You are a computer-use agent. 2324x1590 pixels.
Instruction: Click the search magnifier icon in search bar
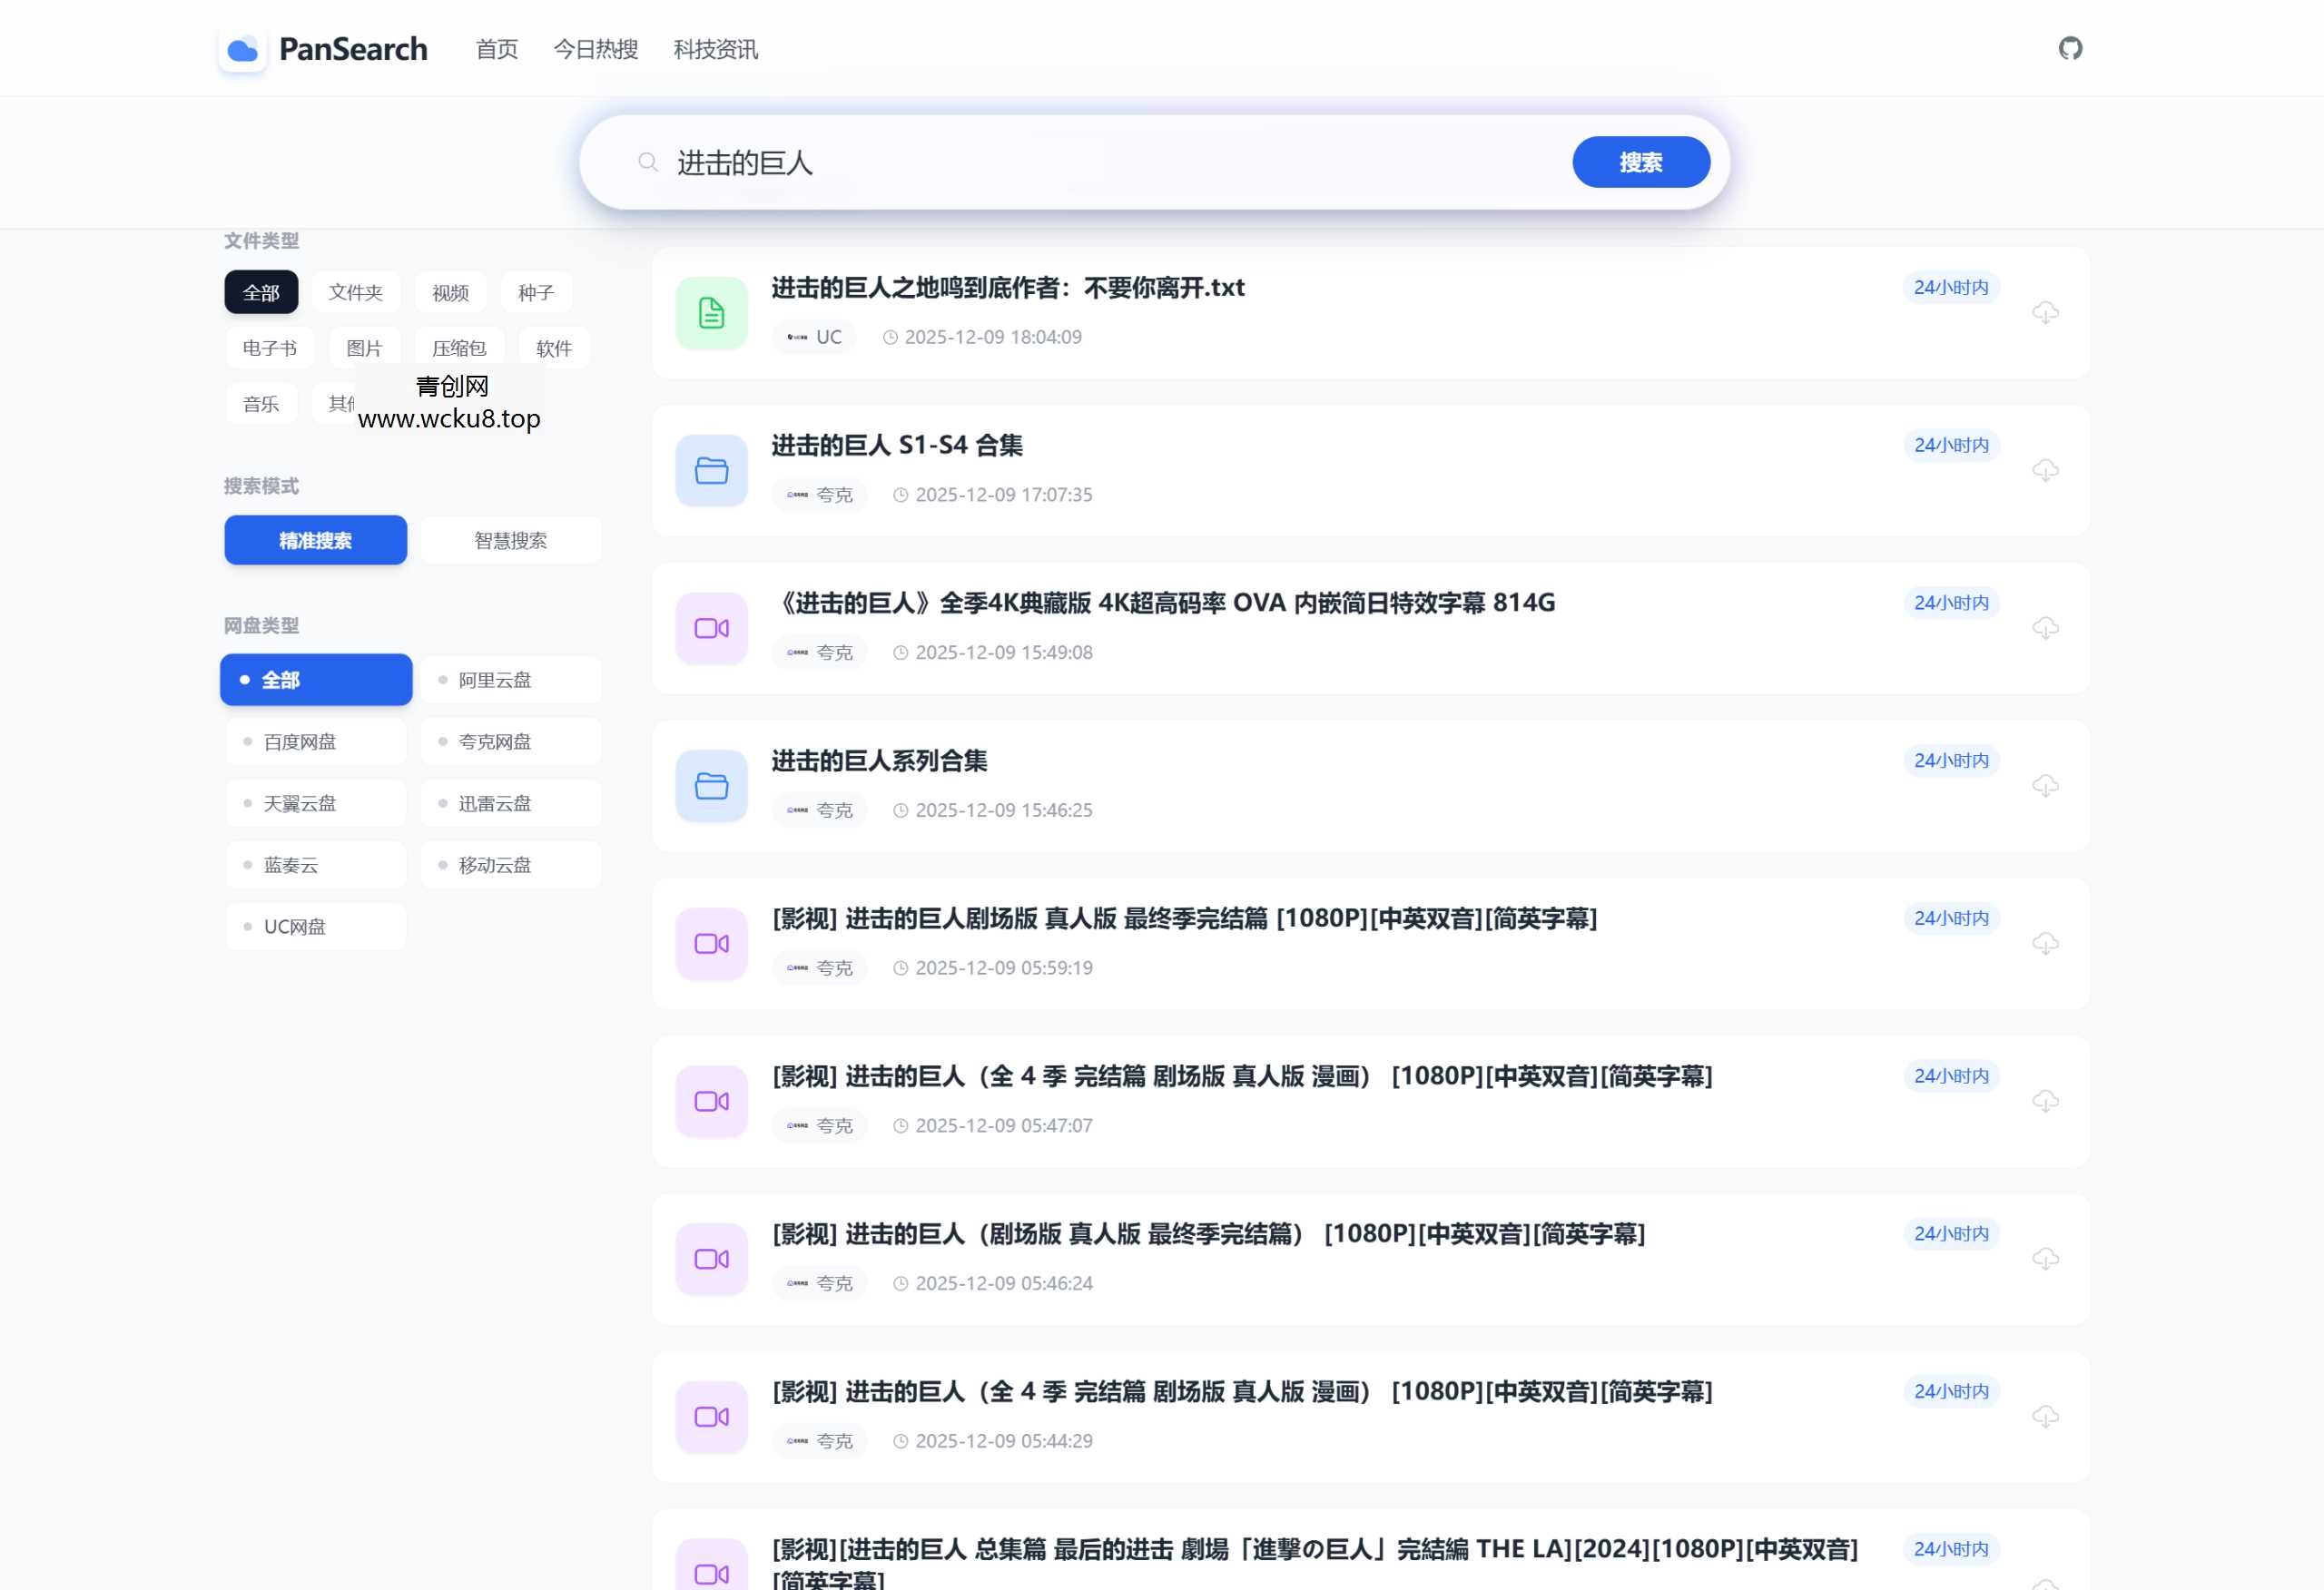646,161
